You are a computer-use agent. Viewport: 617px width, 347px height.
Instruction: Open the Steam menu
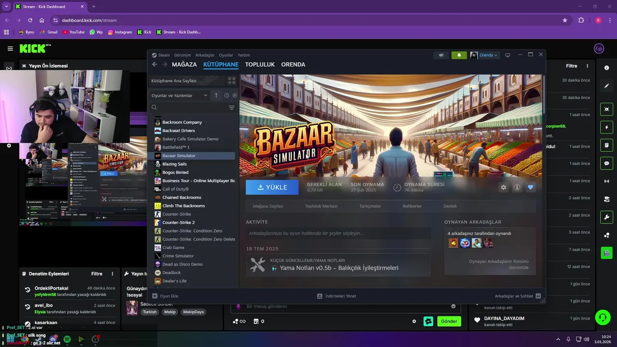[x=161, y=55]
